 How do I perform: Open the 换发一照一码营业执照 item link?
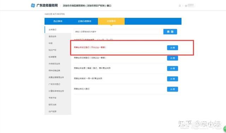pos(88,78)
